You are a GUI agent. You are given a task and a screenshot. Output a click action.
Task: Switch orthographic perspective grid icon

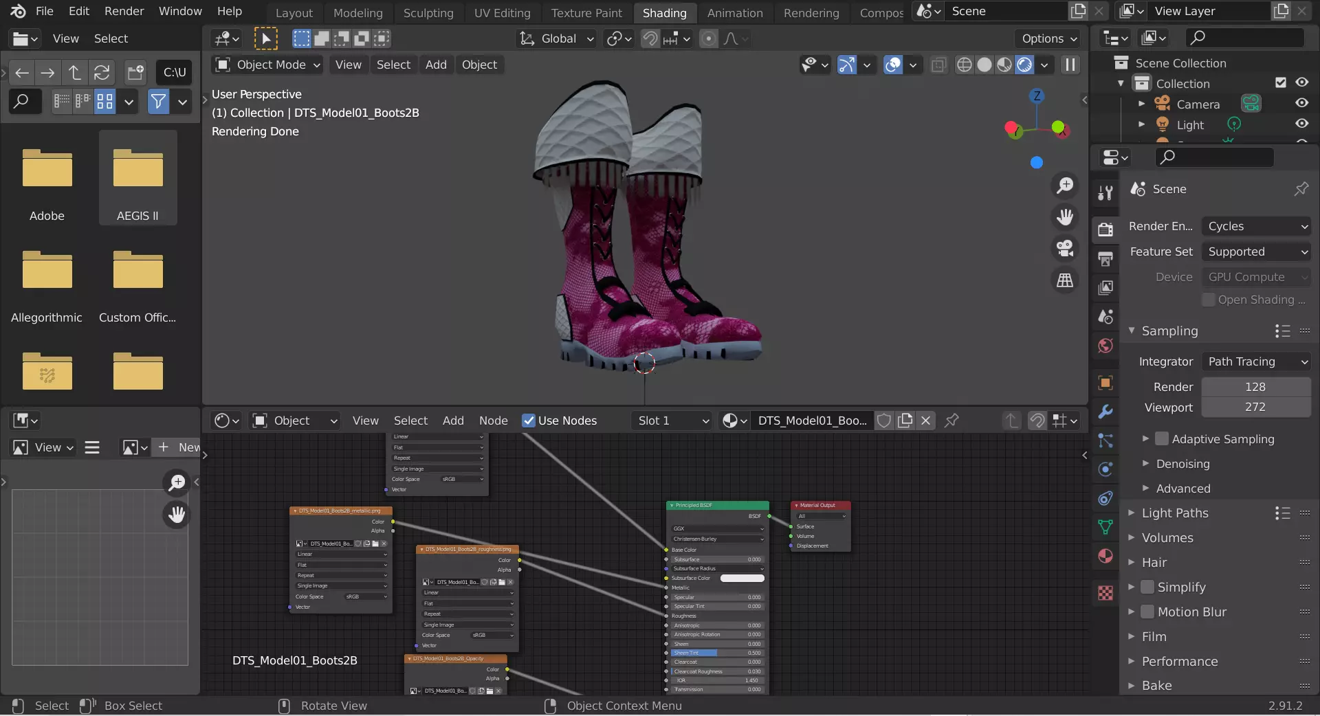point(1065,280)
